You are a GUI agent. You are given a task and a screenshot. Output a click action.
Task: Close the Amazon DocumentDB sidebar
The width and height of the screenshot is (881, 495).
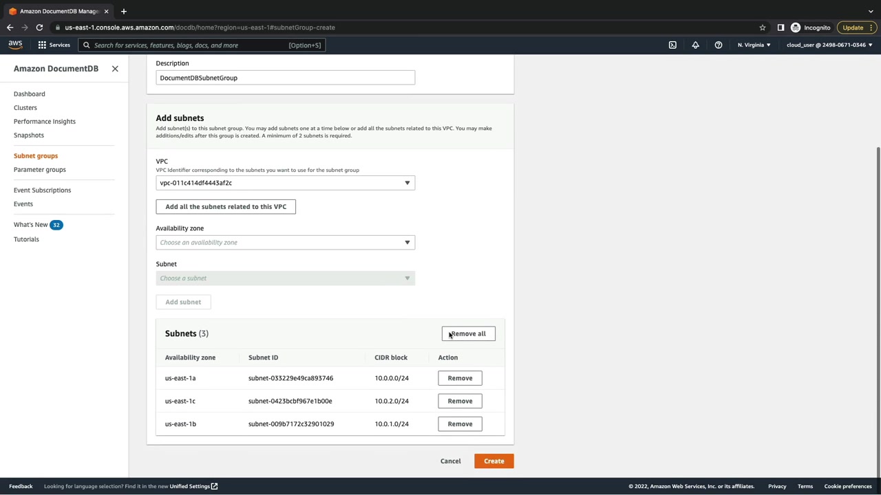[x=115, y=69]
